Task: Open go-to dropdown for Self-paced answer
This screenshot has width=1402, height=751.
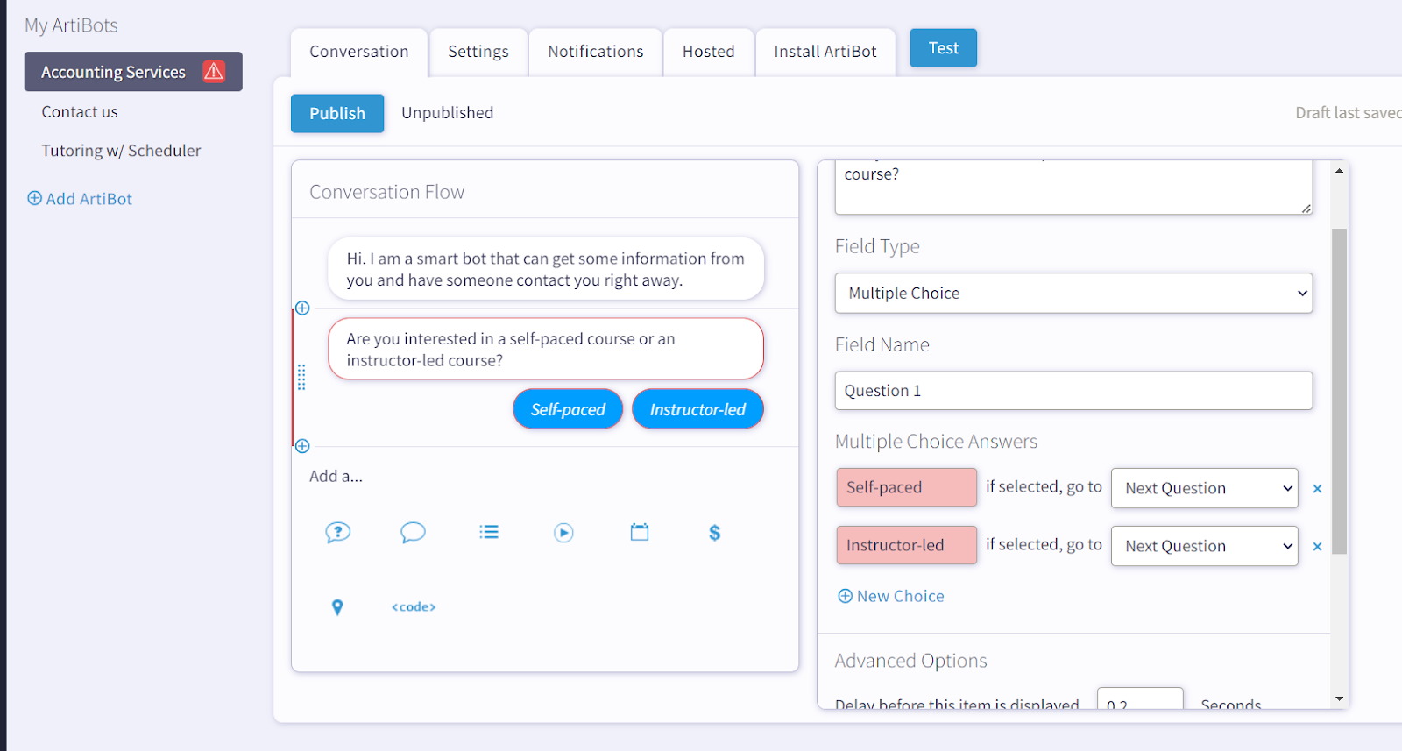Action: 1204,488
